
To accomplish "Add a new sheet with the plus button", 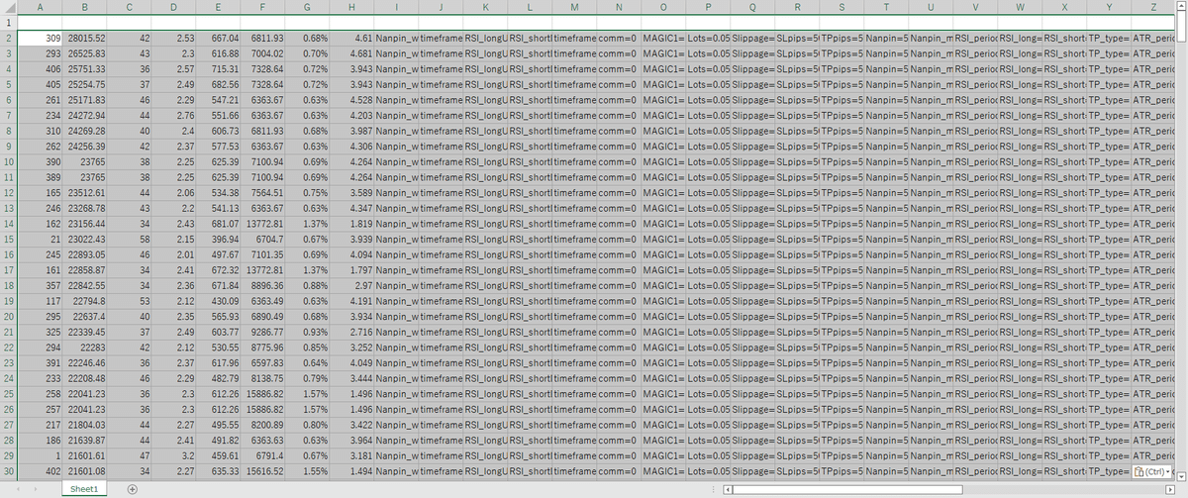I will tap(132, 489).
